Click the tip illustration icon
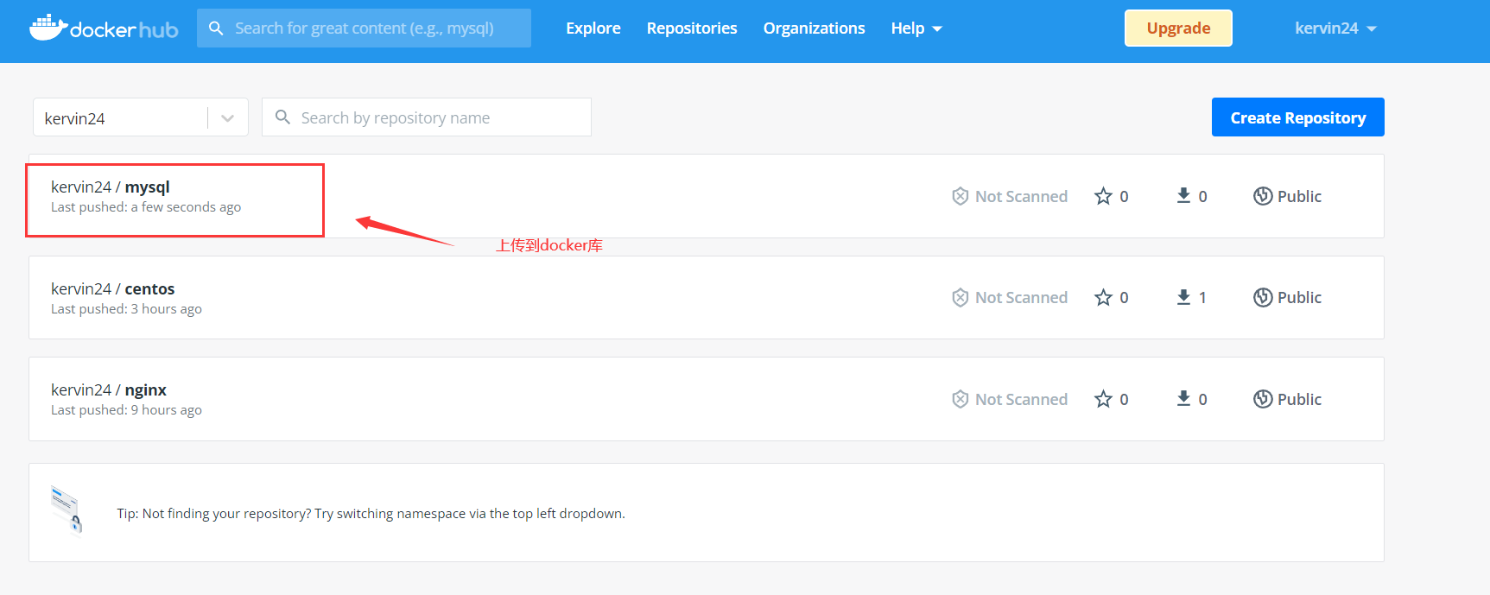Viewport: 1490px width, 595px height. [x=67, y=510]
